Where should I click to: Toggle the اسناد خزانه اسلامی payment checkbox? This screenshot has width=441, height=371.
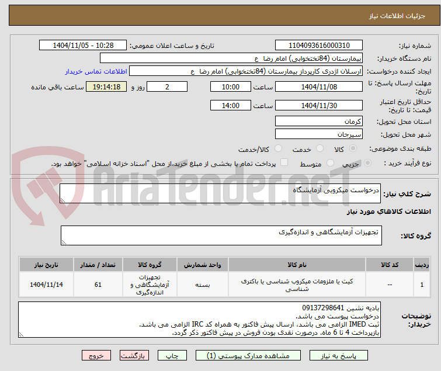point(284,162)
